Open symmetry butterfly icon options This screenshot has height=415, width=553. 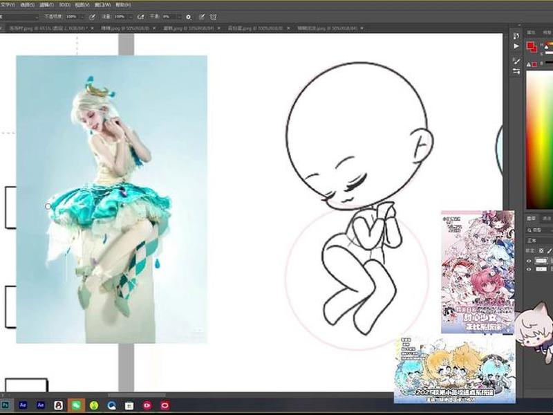point(214,17)
